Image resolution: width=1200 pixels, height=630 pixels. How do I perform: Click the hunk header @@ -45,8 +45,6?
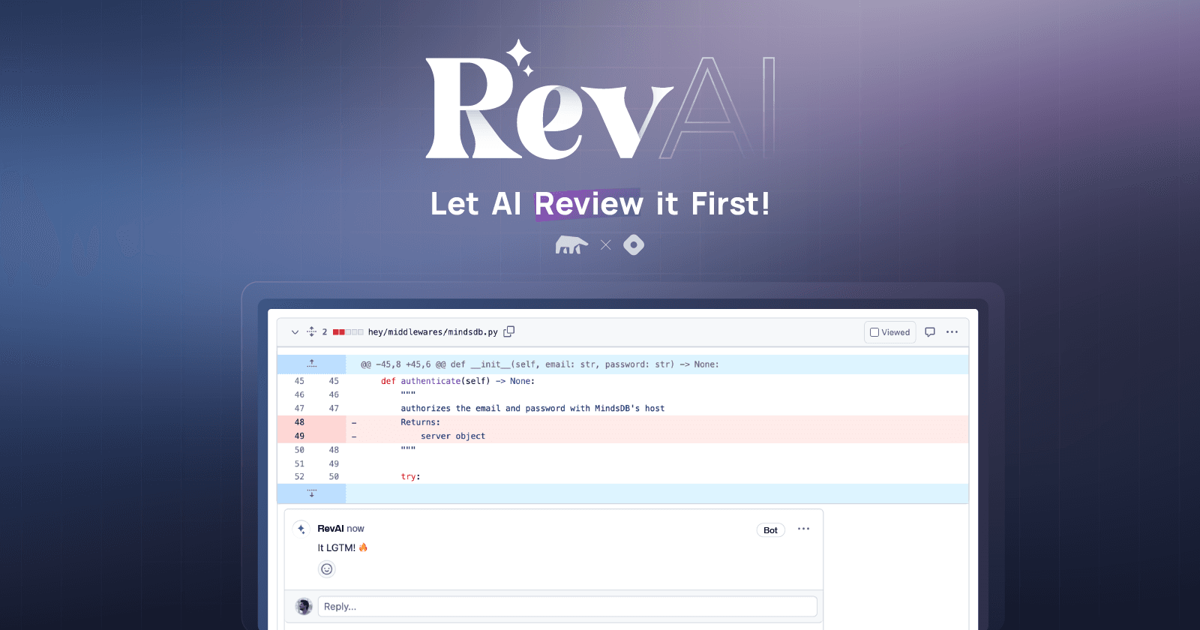click(540, 364)
